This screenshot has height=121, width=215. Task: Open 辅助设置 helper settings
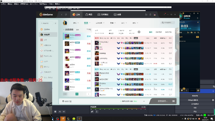coord(67,101)
